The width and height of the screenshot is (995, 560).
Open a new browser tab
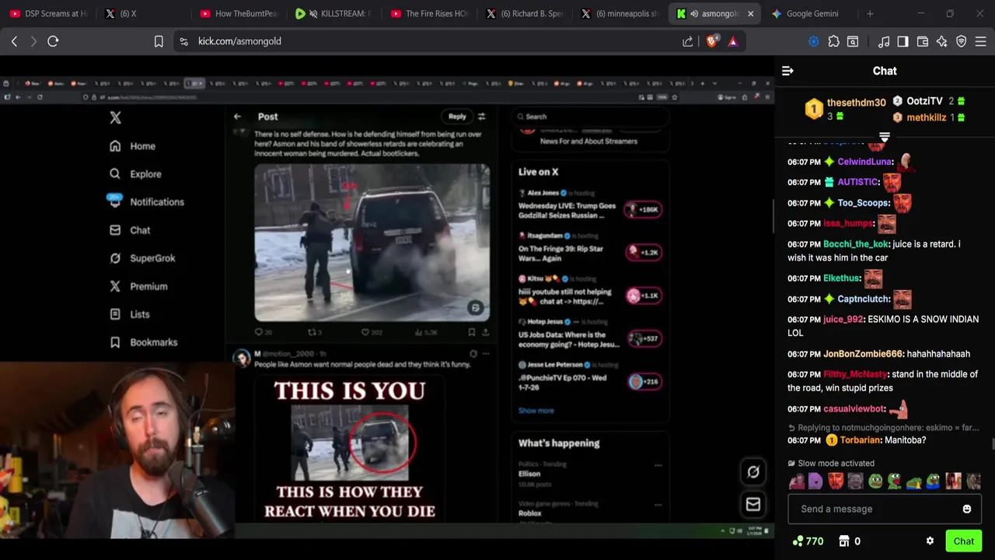tap(870, 13)
